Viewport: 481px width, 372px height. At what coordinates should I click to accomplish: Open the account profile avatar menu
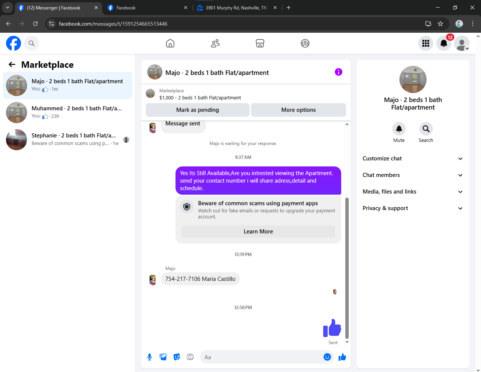pyautogui.click(x=462, y=43)
